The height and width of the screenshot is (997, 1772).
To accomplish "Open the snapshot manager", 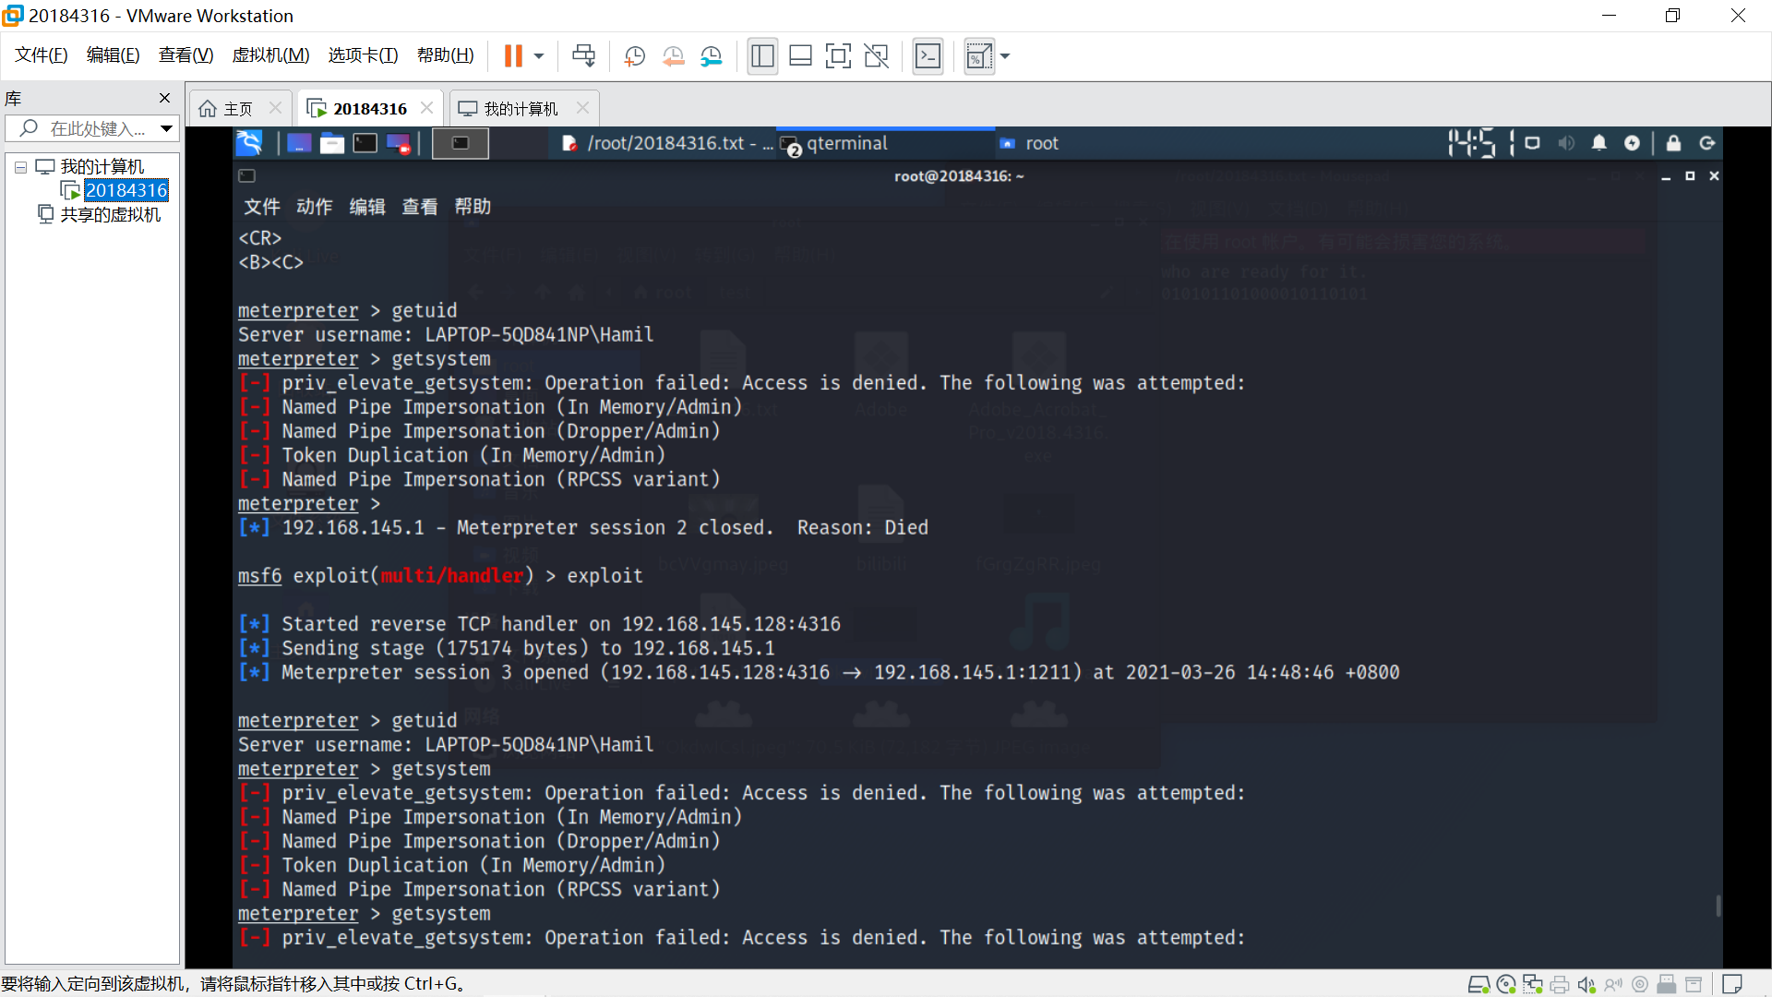I will [x=711, y=56].
